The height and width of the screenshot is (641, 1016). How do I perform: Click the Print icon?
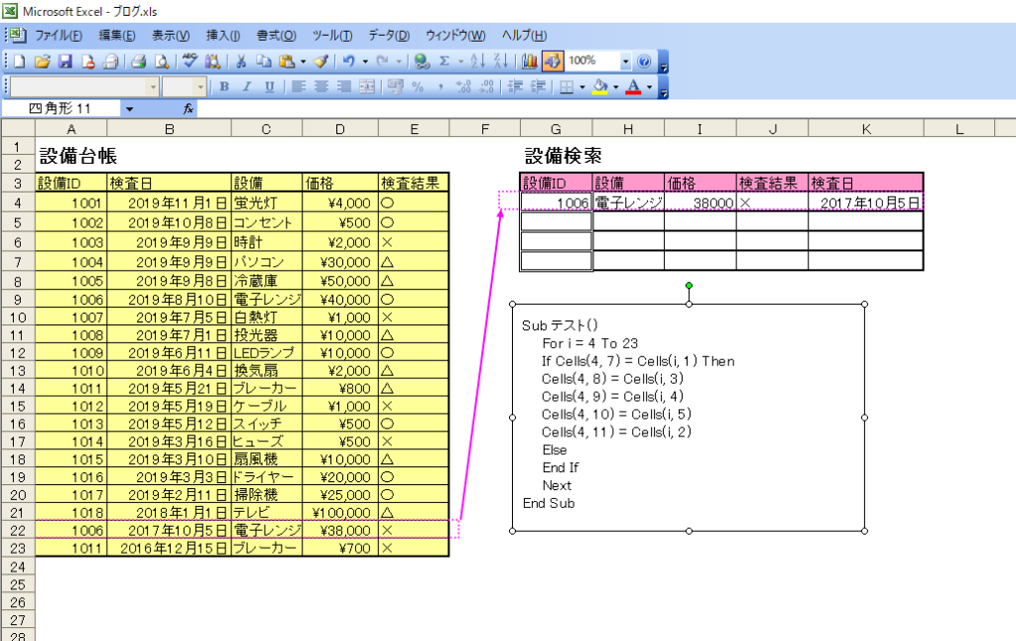coord(139,62)
